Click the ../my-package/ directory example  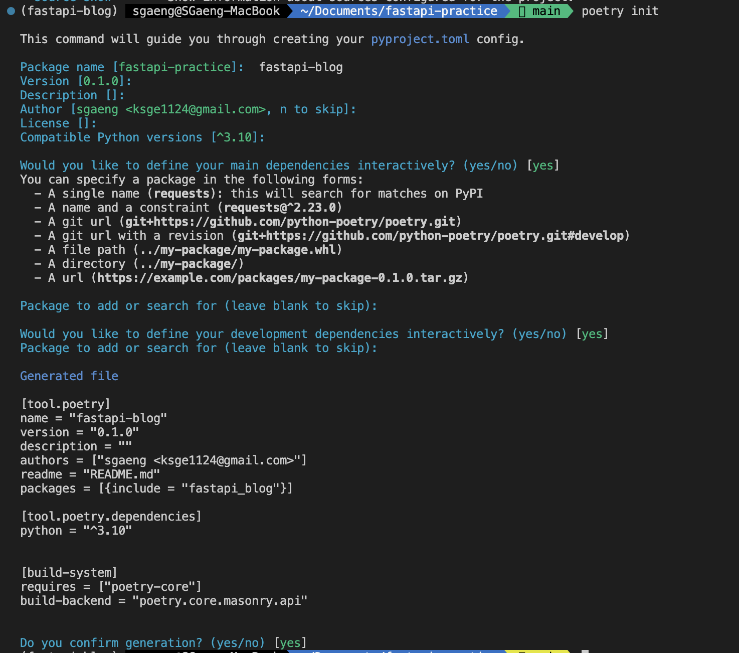(189, 264)
